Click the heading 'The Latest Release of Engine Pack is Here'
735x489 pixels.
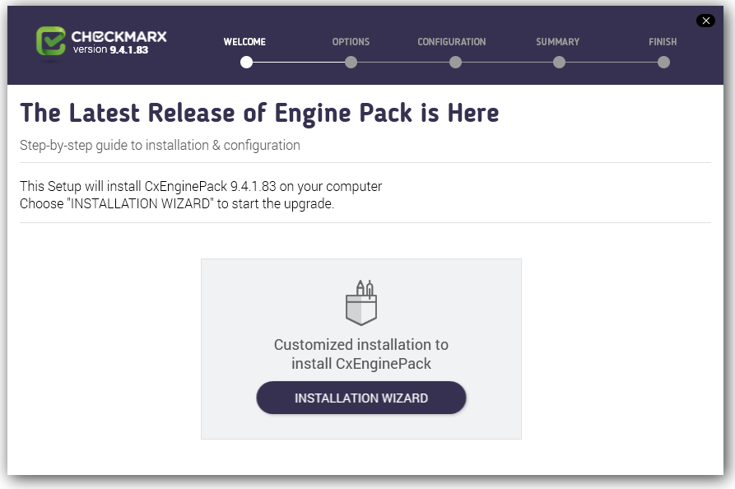tap(259, 113)
